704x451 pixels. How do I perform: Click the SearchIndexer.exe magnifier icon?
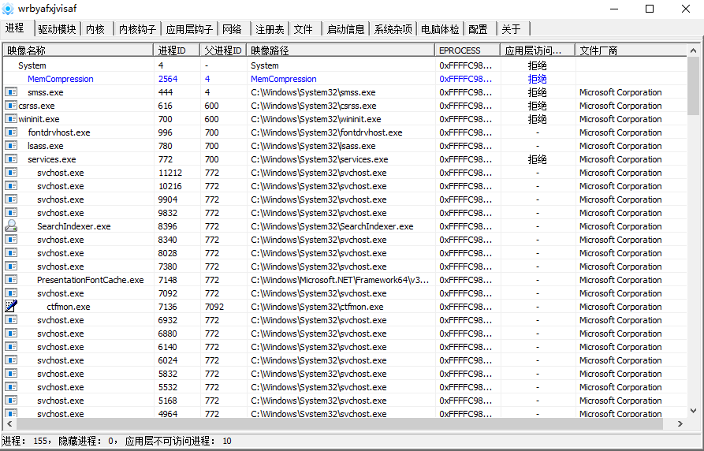(11, 226)
